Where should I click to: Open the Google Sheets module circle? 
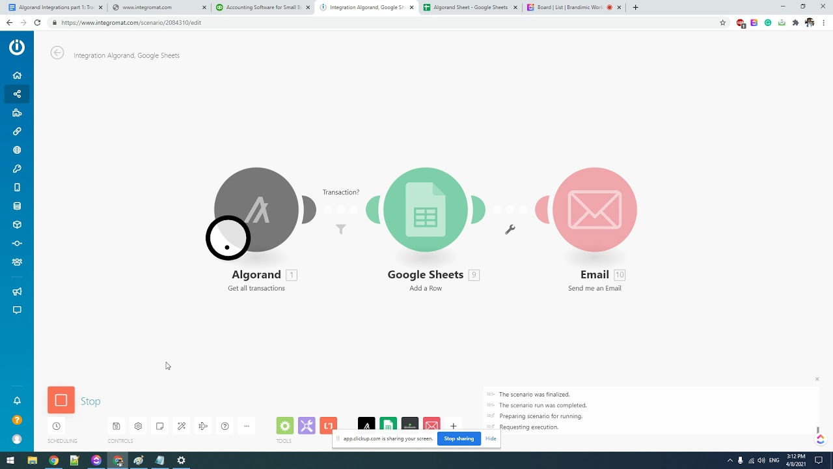click(426, 210)
